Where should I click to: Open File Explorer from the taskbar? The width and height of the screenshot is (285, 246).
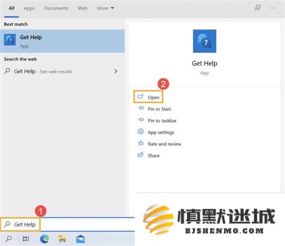(x=63, y=239)
